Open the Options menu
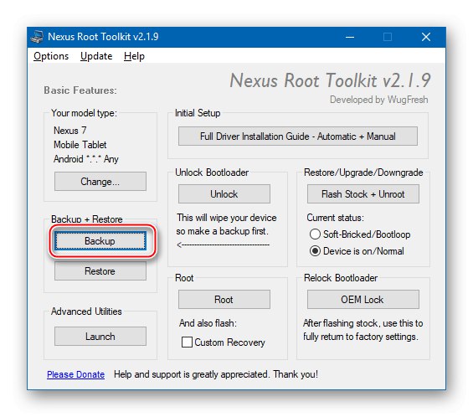 (51, 56)
